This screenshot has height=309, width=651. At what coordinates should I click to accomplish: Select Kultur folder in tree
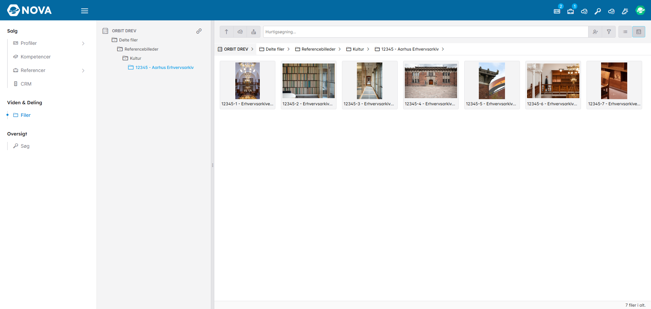132,58
